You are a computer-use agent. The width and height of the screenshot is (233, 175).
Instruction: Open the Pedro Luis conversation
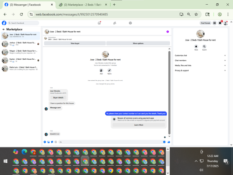click(21, 69)
